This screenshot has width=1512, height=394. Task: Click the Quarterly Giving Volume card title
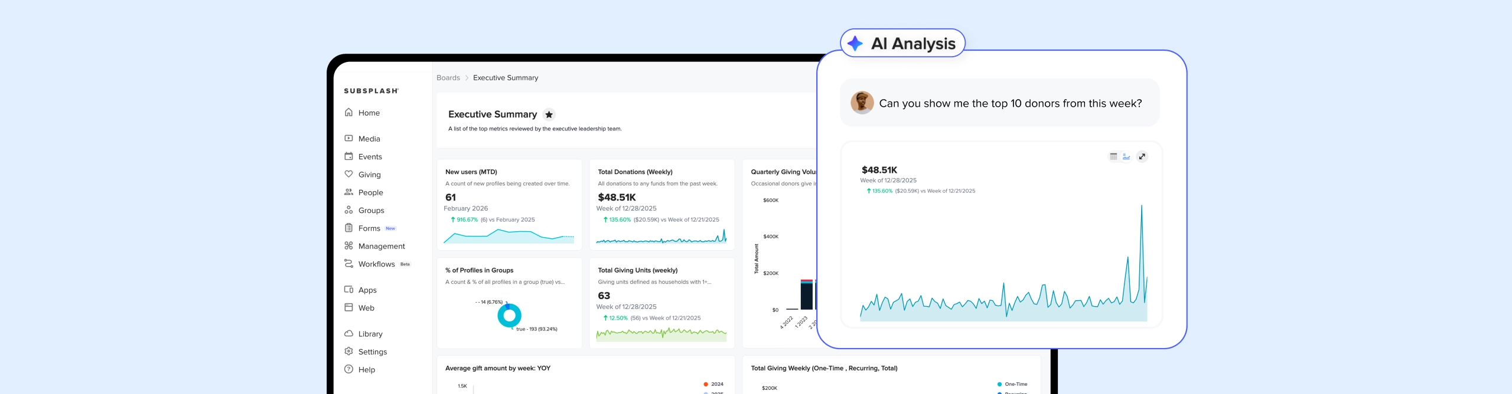pyautogui.click(x=784, y=172)
